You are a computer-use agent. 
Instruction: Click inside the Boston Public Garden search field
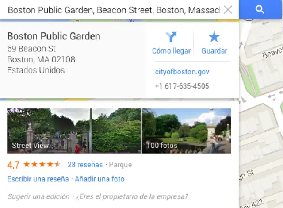point(114,10)
